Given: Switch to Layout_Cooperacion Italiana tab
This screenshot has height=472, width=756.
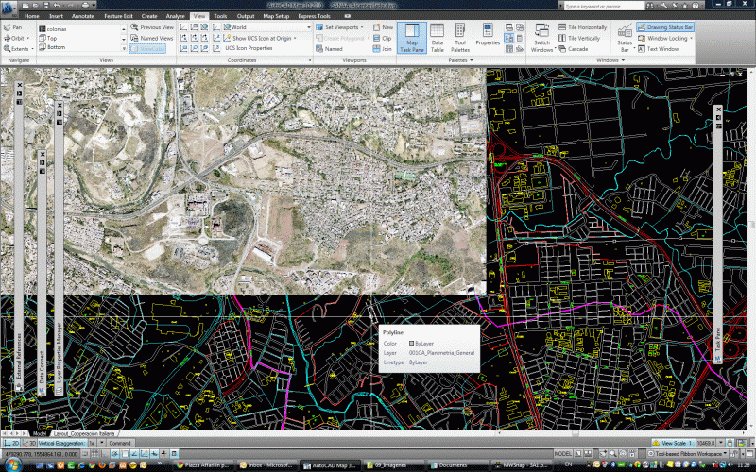Looking at the screenshot, I should click(x=85, y=433).
